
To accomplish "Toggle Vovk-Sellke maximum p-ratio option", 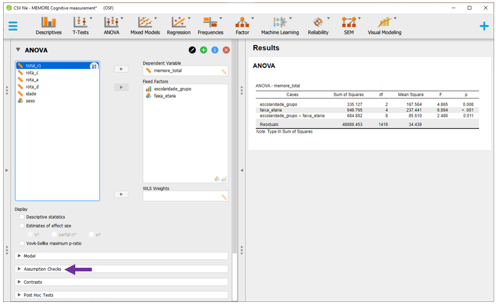I will coord(23,243).
